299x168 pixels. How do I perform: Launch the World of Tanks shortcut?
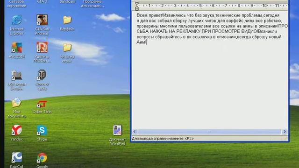[42, 75]
